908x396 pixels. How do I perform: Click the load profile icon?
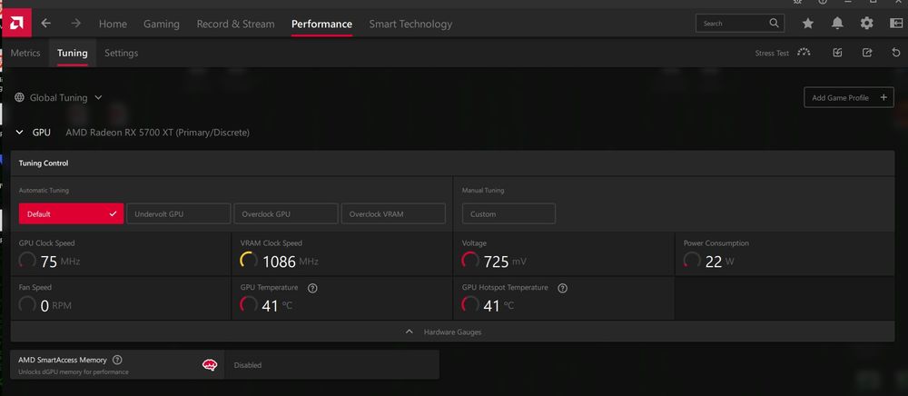(x=837, y=53)
